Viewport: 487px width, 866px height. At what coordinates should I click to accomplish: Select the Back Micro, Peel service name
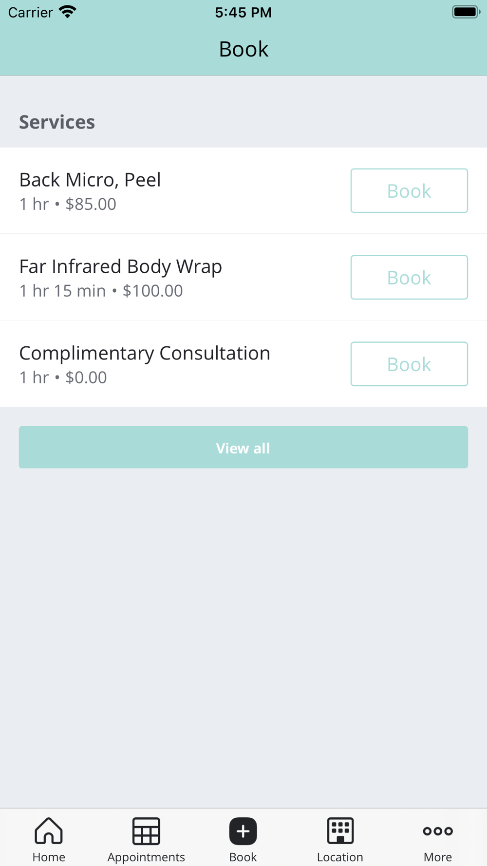[x=90, y=180]
